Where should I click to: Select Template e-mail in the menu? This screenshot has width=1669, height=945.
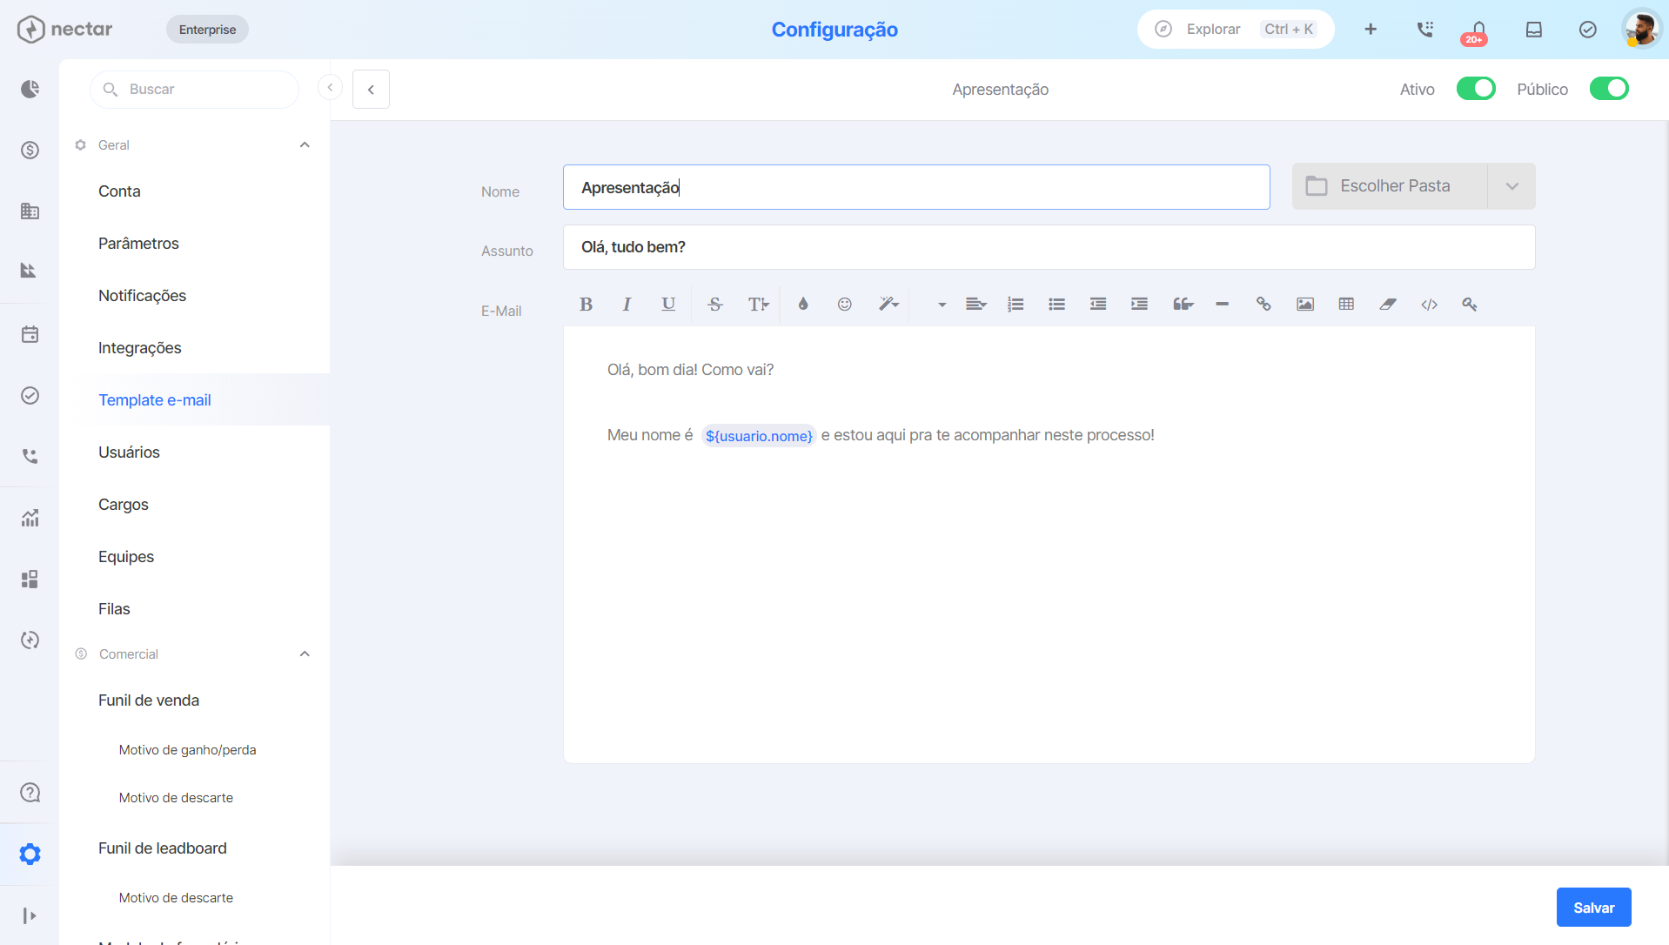155,400
